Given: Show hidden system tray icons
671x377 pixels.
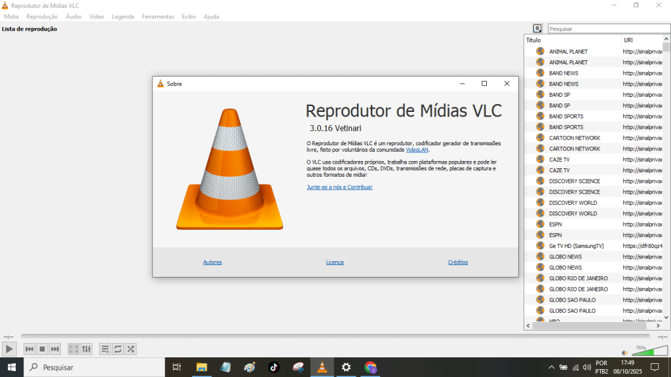Looking at the screenshot, I should [x=552, y=367].
